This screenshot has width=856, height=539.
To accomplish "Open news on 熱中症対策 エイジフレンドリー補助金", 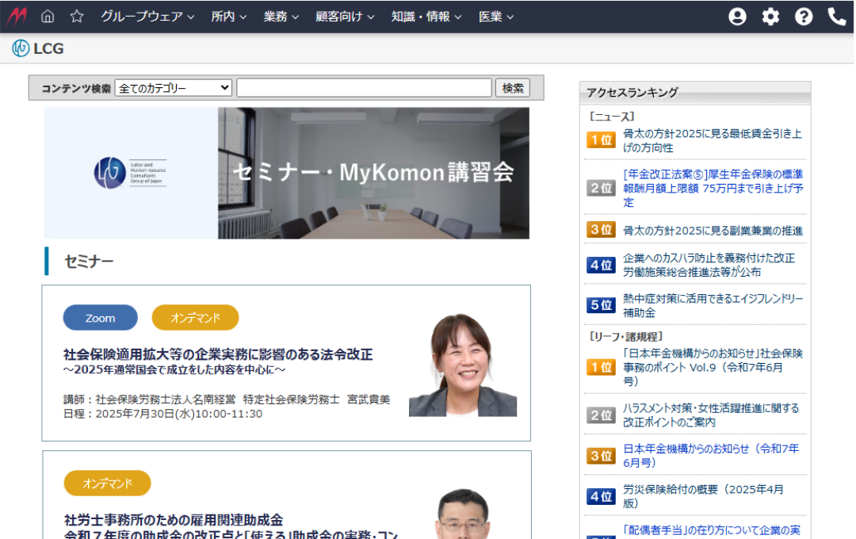I will pyautogui.click(x=713, y=305).
